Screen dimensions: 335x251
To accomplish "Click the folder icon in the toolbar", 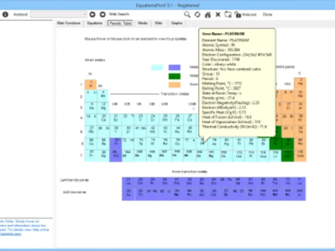I will point(228,15).
